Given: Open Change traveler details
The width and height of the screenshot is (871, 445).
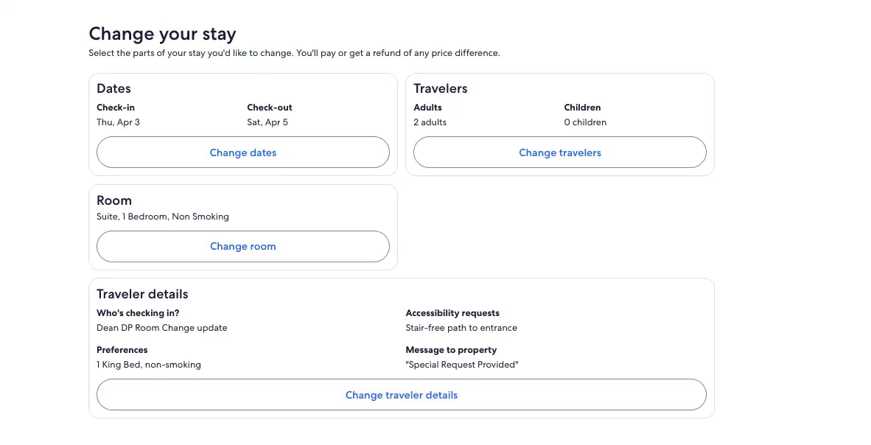Looking at the screenshot, I should coord(402,395).
